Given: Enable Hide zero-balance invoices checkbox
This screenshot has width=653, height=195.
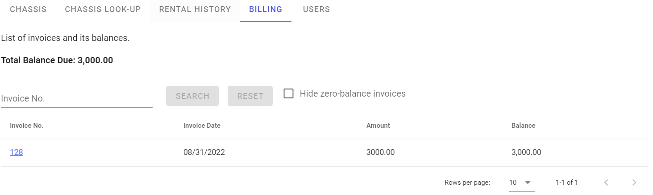Looking at the screenshot, I should point(289,94).
